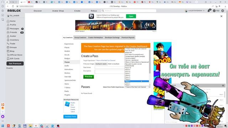Pick Place 2 in the dropdown list
Viewport: 228px width, 128px height.
click(137, 83)
